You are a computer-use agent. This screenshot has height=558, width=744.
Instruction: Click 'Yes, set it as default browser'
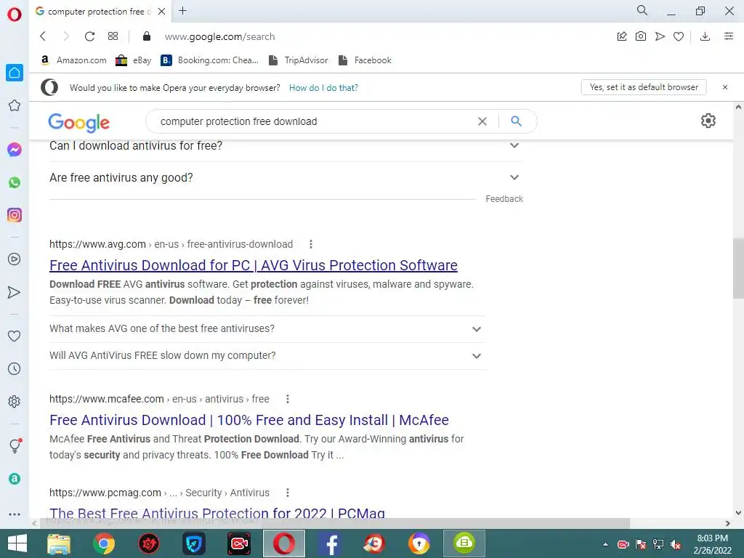pyautogui.click(x=644, y=87)
